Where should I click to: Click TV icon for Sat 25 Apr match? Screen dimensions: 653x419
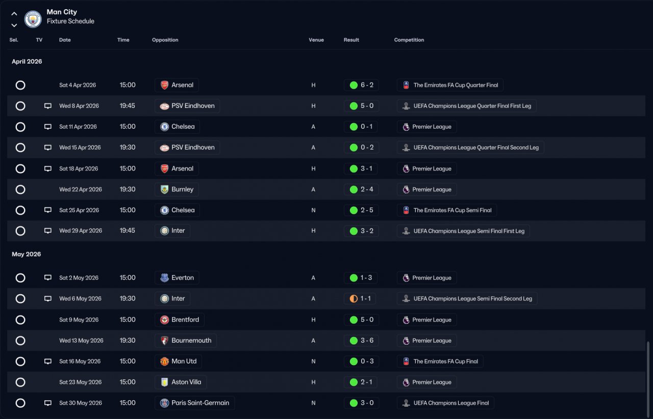pos(48,210)
